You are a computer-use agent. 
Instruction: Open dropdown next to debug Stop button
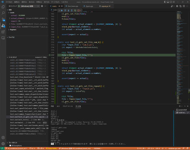[x=81, y=11]
